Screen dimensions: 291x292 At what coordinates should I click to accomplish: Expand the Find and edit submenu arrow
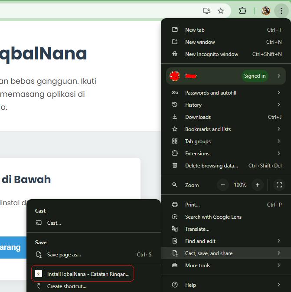click(278, 241)
